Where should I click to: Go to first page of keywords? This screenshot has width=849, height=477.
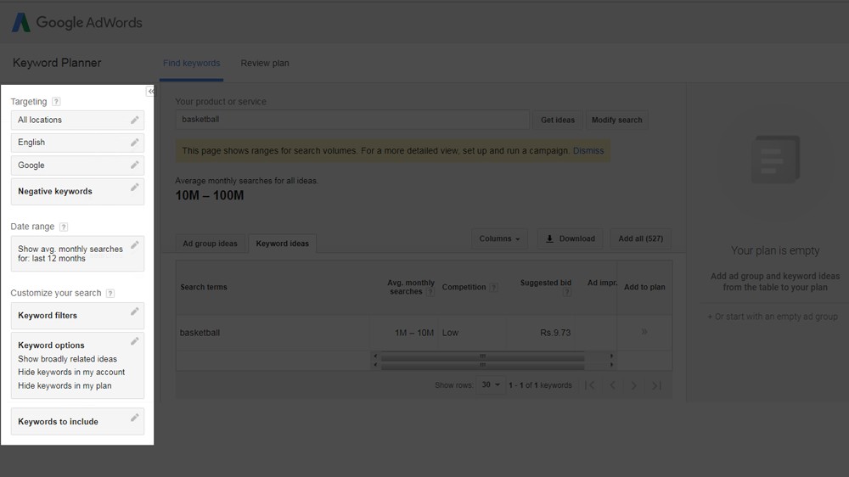[590, 385]
